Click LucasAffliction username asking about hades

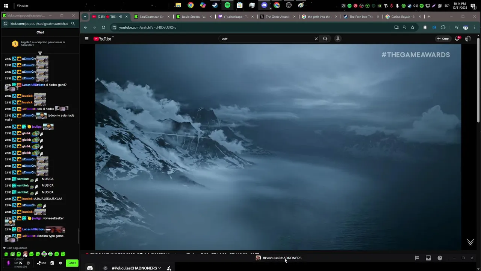(33, 85)
